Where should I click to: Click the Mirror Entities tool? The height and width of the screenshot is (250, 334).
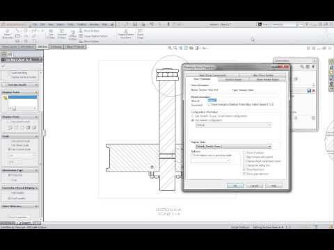tap(89, 31)
